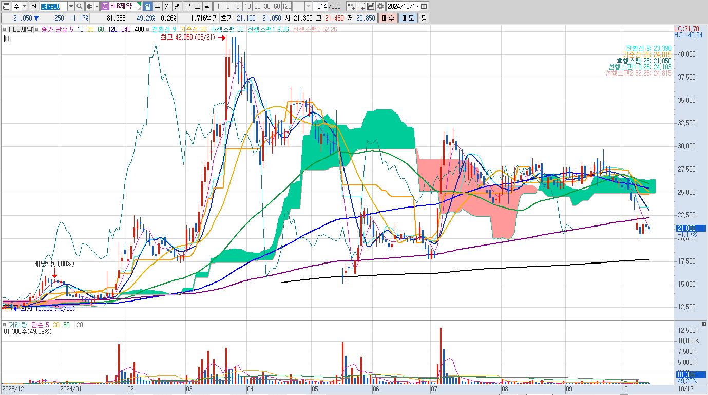Click the speaker sound icon in toolbar
The height and width of the screenshot is (395, 708).
[x=89, y=6]
